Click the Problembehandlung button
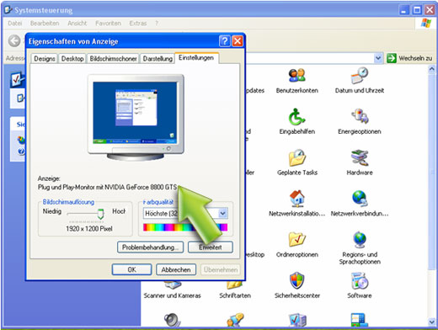Screen dimensions: 438x330 [151, 247]
